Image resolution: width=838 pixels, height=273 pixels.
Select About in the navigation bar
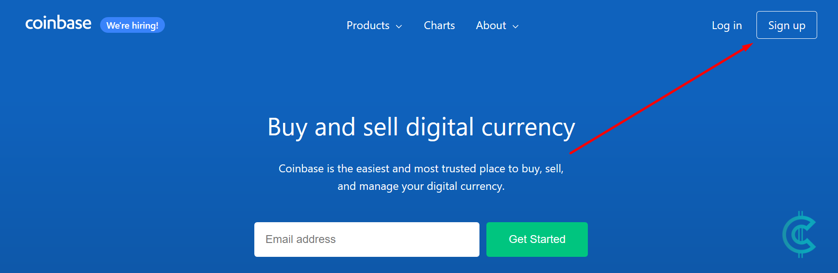click(491, 26)
